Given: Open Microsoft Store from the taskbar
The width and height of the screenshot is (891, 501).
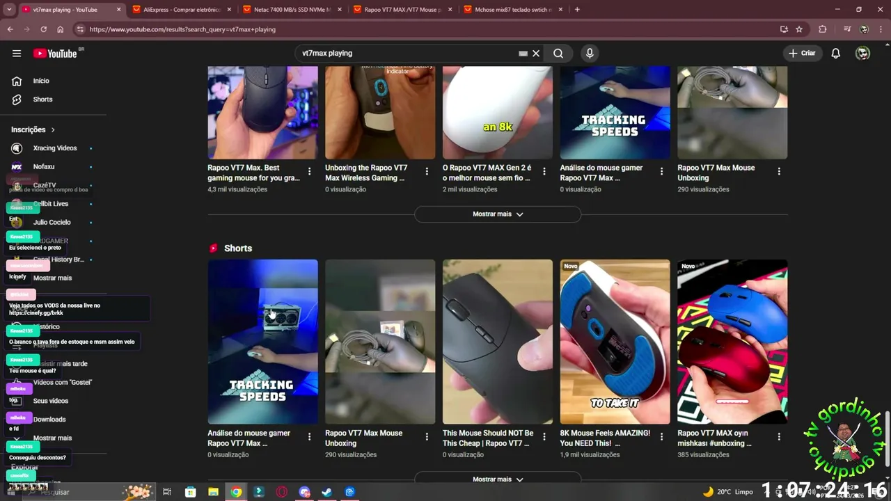Looking at the screenshot, I should pyautogui.click(x=191, y=492).
